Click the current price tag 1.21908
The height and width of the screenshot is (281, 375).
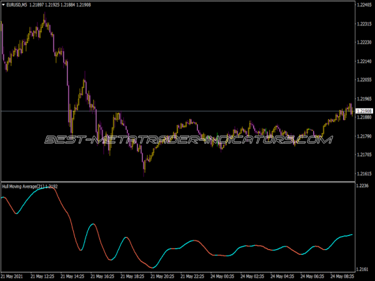(364, 111)
